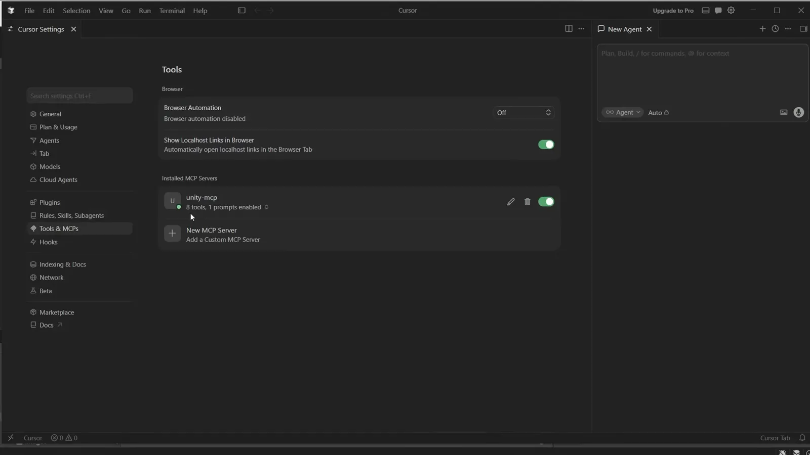
Task: Open the File menu
Action: pos(29,11)
